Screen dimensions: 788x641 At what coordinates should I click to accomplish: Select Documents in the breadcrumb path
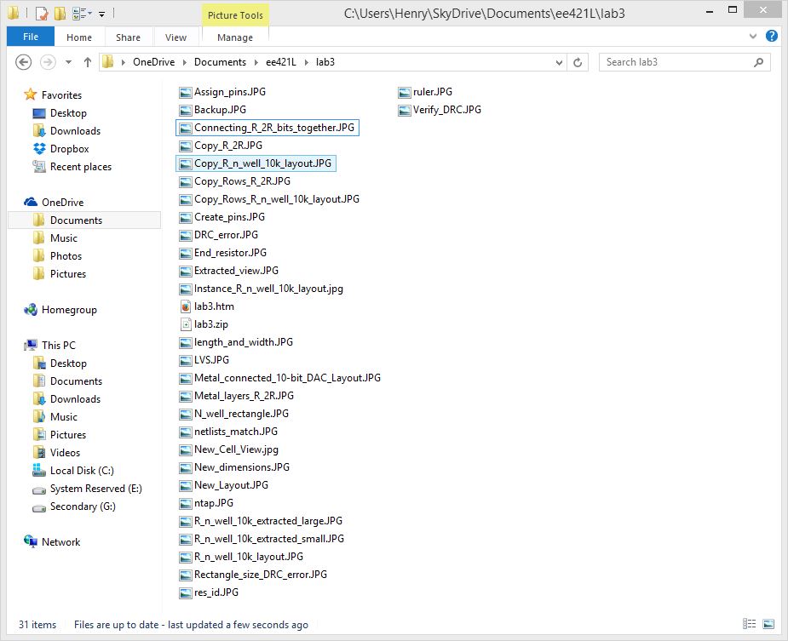pyautogui.click(x=220, y=61)
